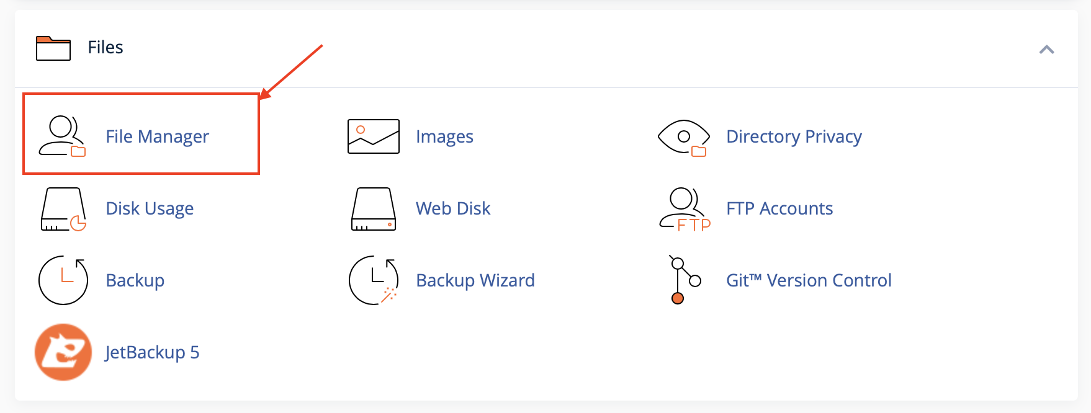The width and height of the screenshot is (1091, 413).
Task: Click the Web Disk link
Action: (x=452, y=209)
